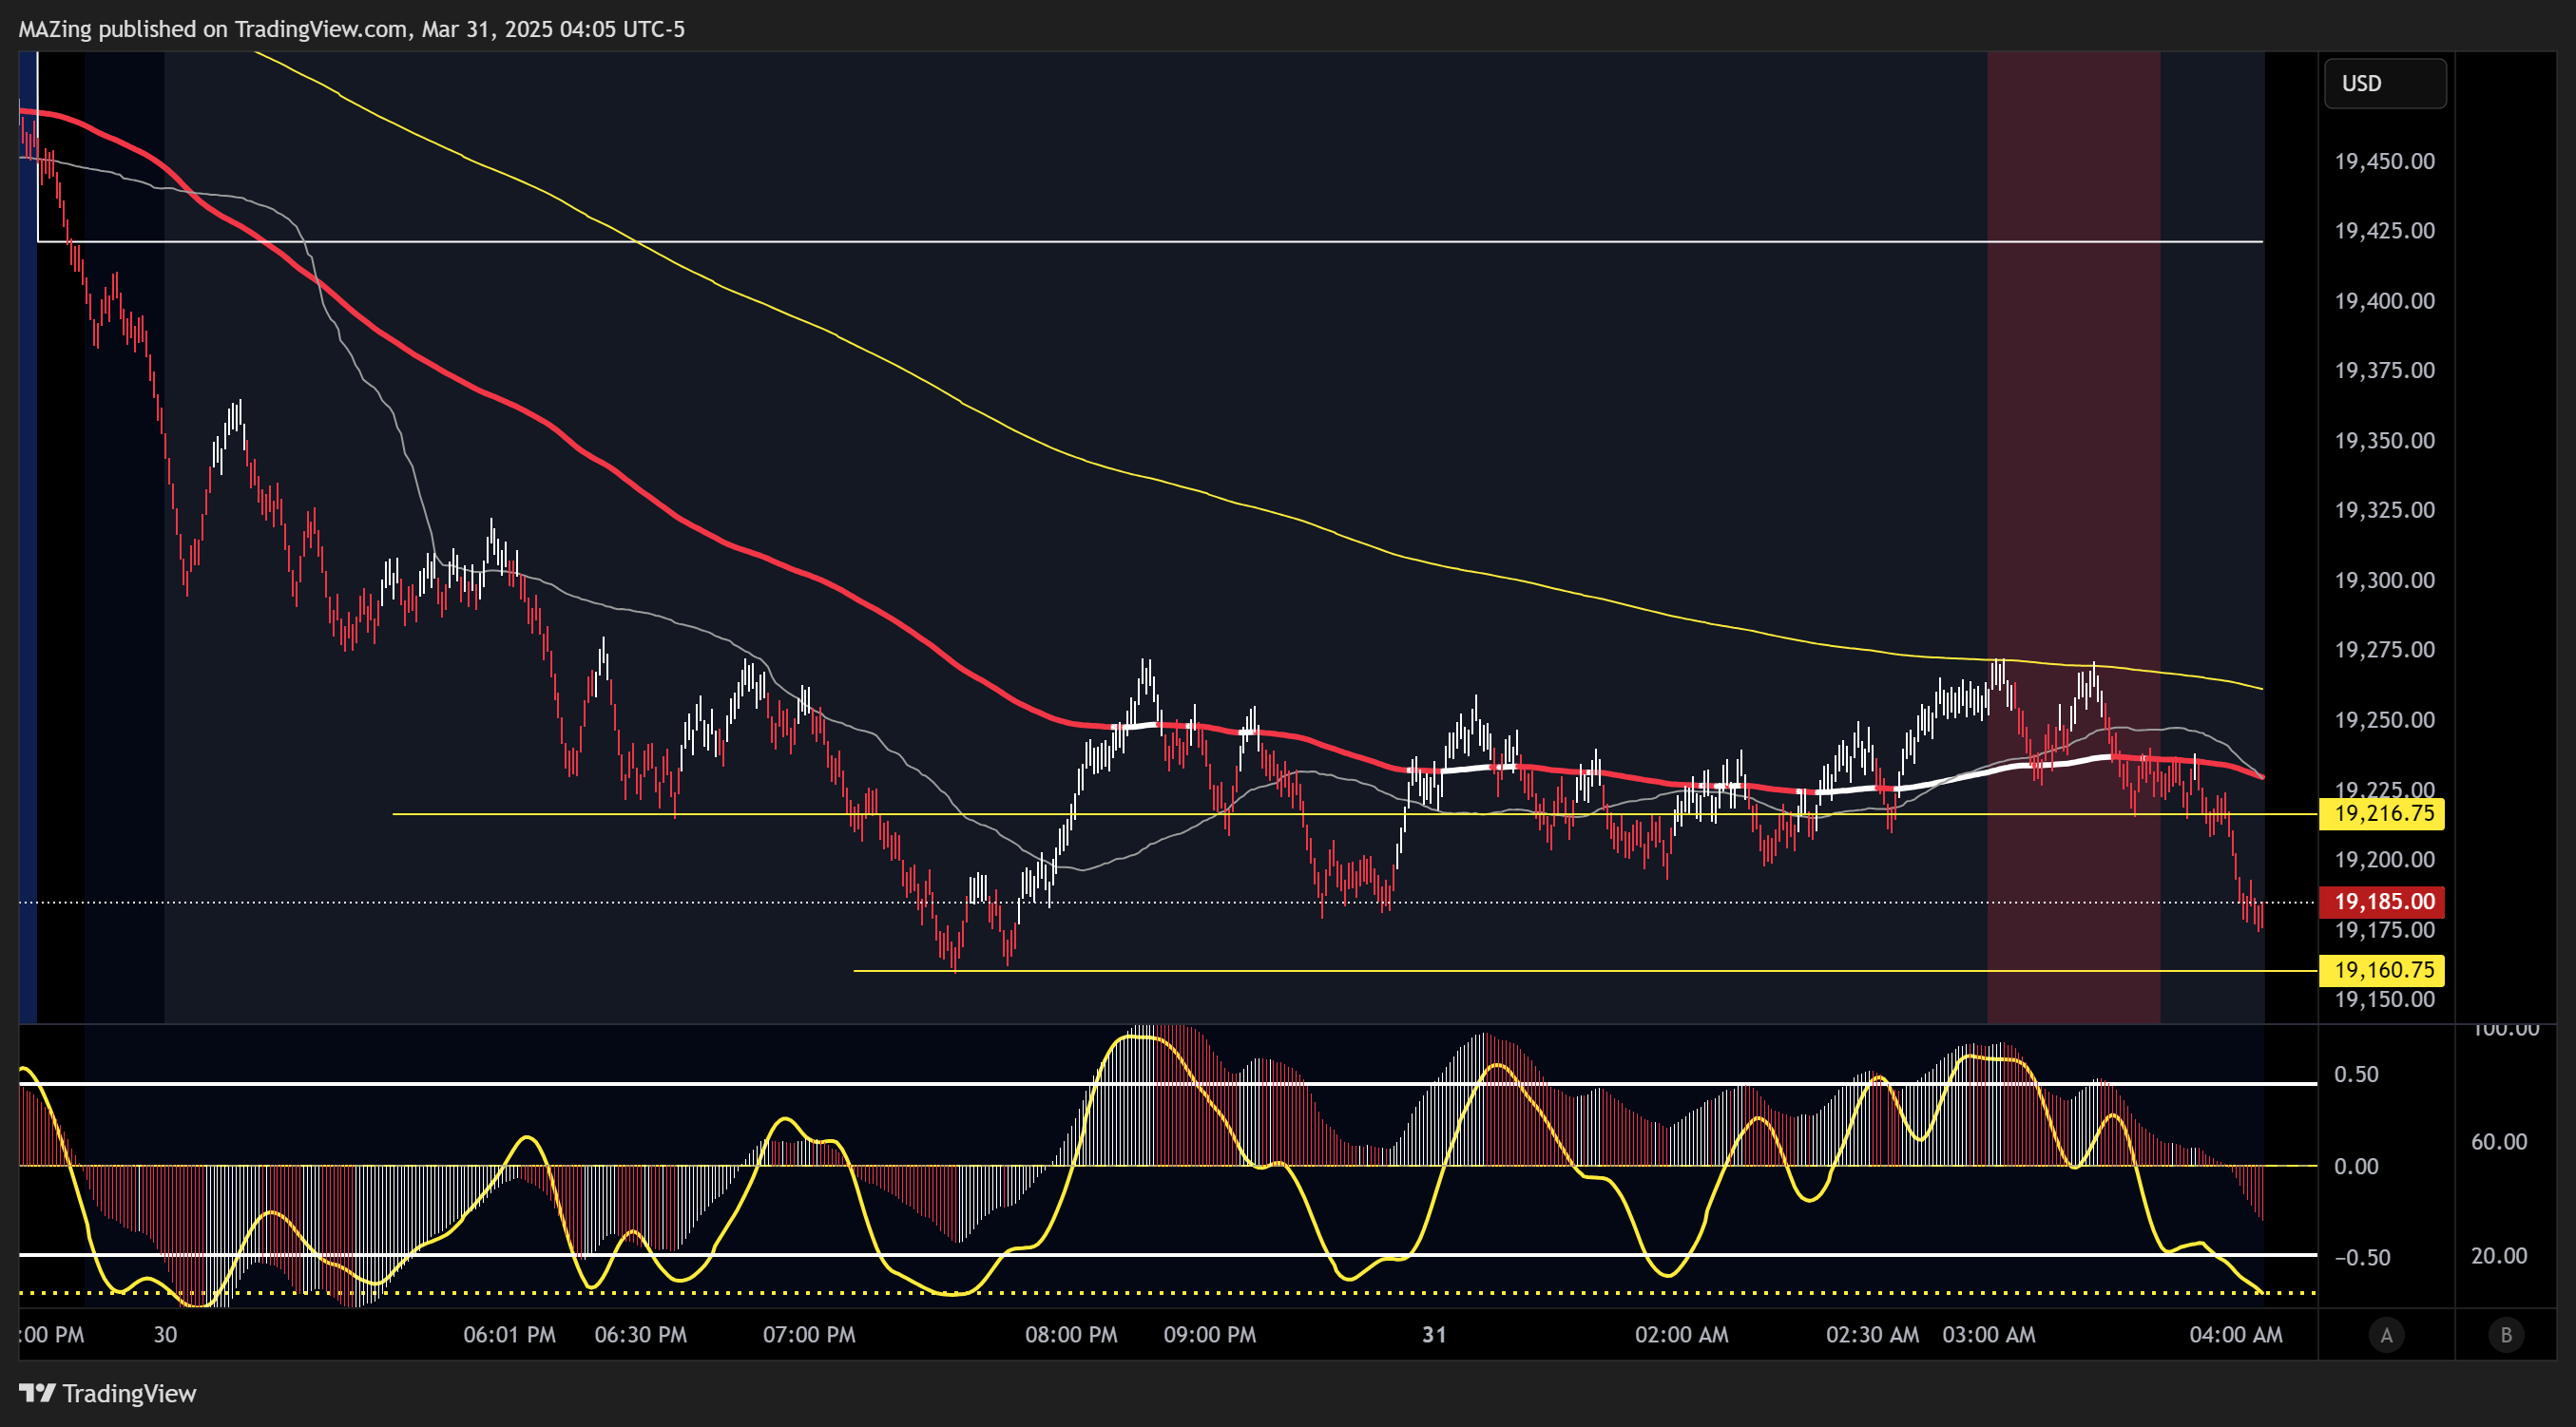The height and width of the screenshot is (1427, 2576).
Task: Click the 02:30 AM time axis label
Action: coord(1872,1335)
